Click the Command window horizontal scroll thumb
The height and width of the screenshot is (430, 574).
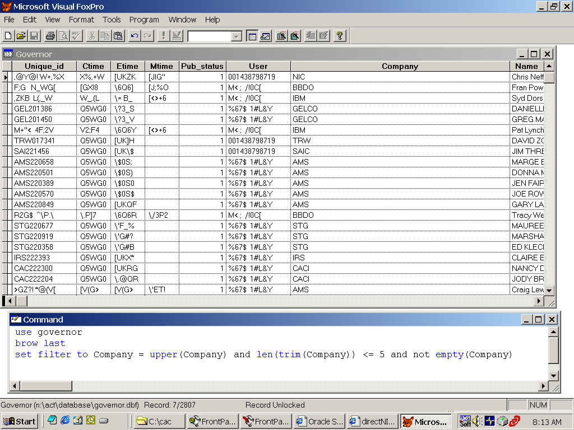(x=46, y=386)
